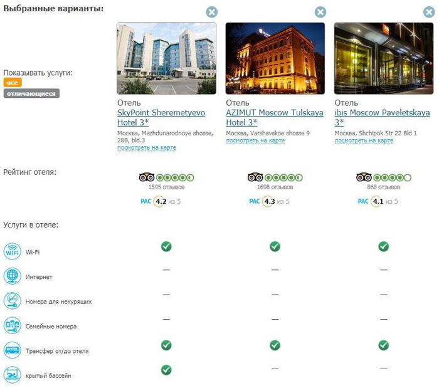Click indoor pool checkmark for SkyPoint
Image resolution: width=439 pixels, height=388 pixels.
click(x=166, y=370)
